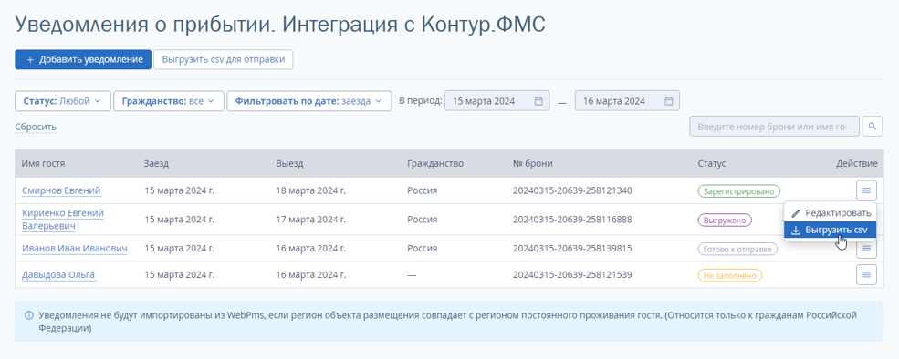Viewport: 899px width, 359px height.
Task: Click the Гражданство column header
Action: [x=435, y=164]
